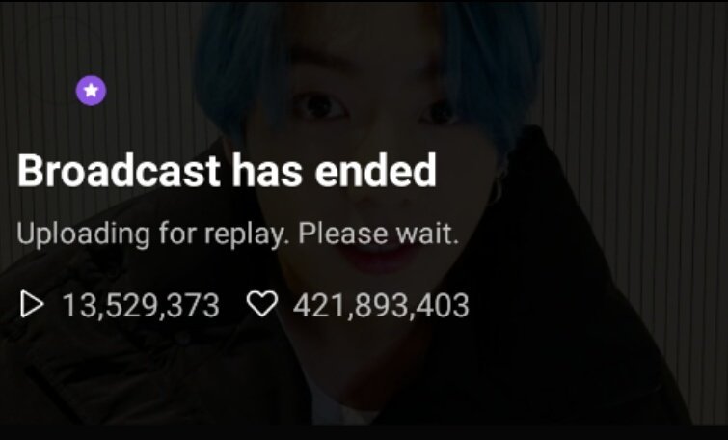Screen dimensions: 728x440
Task: Click the word "ended" in the heading
Action: 376,171
